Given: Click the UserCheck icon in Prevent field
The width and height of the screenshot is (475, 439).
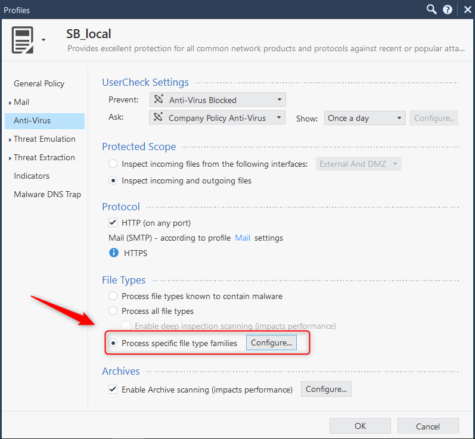Looking at the screenshot, I should 159,99.
